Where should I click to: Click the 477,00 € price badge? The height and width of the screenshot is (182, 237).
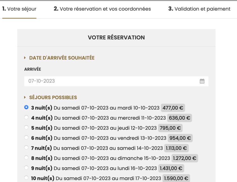(173, 108)
